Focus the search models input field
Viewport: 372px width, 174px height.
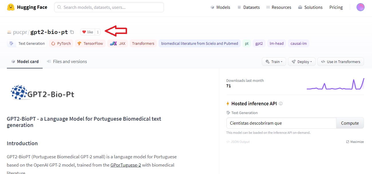(109, 7)
